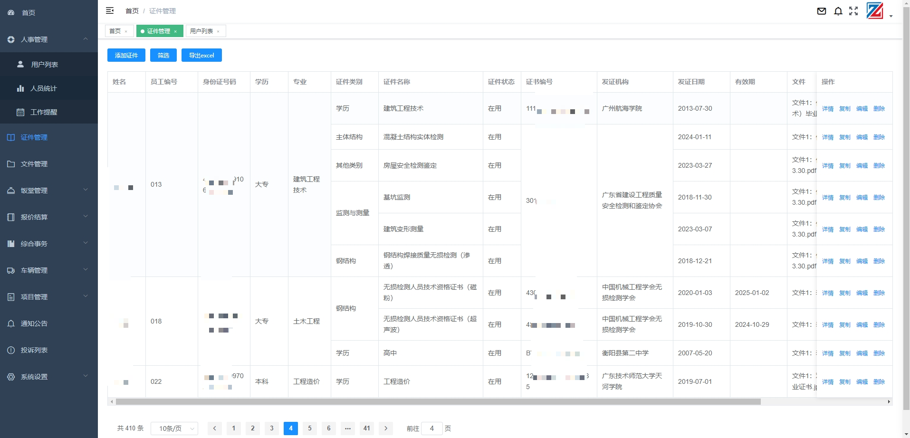This screenshot has height=438, width=910.
Task: Collapse the 人事管理 menu chevron
Action: click(x=86, y=39)
